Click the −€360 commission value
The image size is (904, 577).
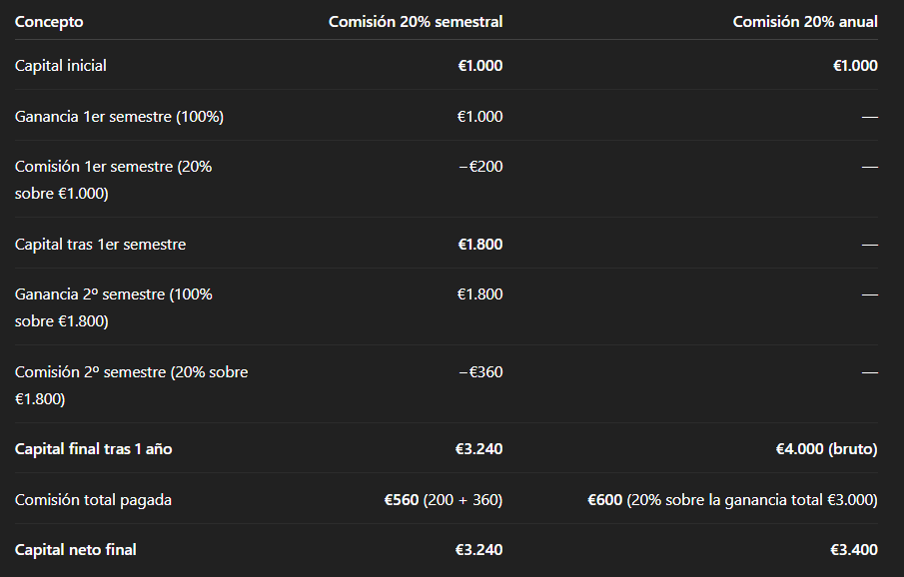click(479, 372)
